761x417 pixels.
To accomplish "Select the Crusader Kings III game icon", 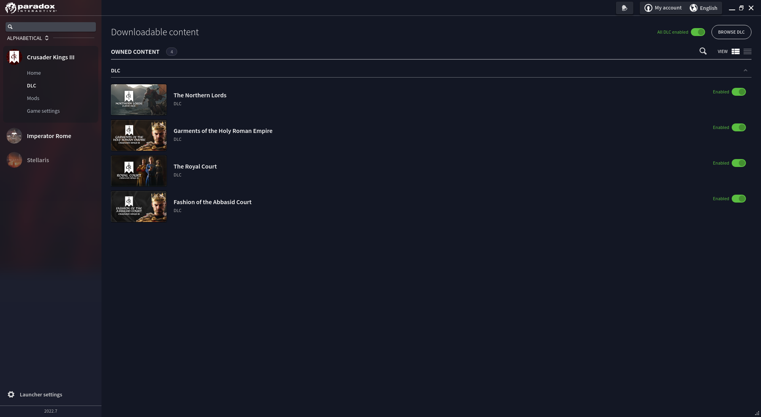I will (14, 57).
